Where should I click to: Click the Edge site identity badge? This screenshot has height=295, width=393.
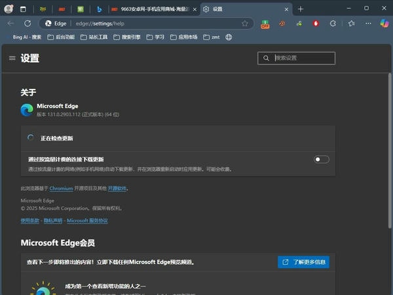[x=56, y=24]
